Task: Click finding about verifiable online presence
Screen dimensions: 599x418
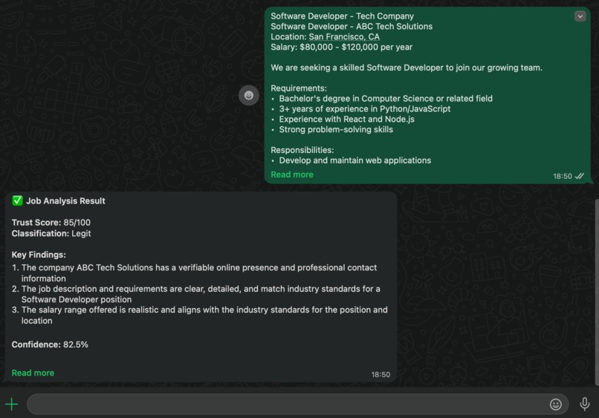Action: (x=199, y=273)
